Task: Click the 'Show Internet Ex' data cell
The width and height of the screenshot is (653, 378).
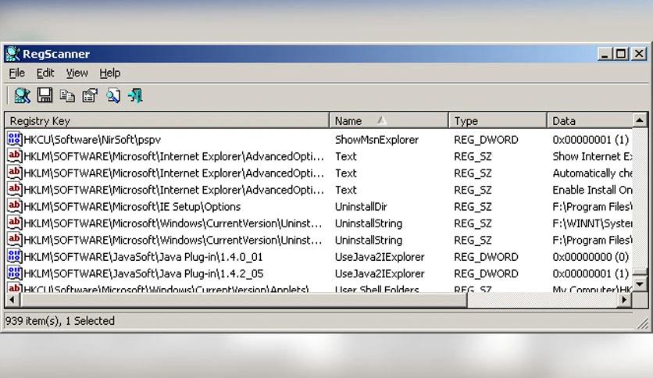Action: (x=592, y=156)
